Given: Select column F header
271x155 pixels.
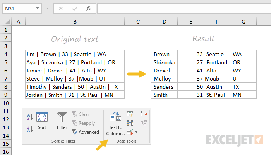Looking at the screenshot, I should coord(217,22).
